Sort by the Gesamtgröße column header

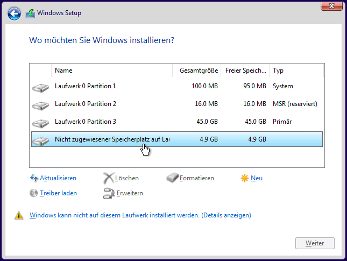(x=197, y=70)
